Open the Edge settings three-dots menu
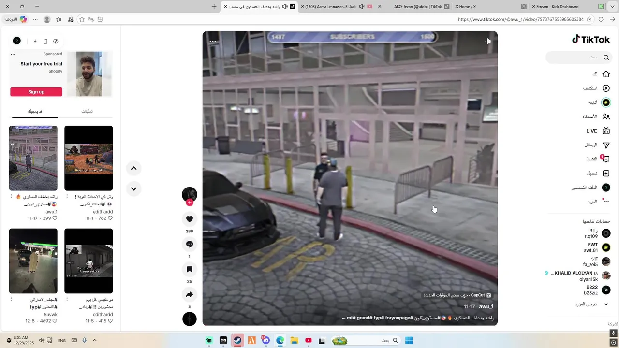This screenshot has width=619, height=348. coord(35,19)
